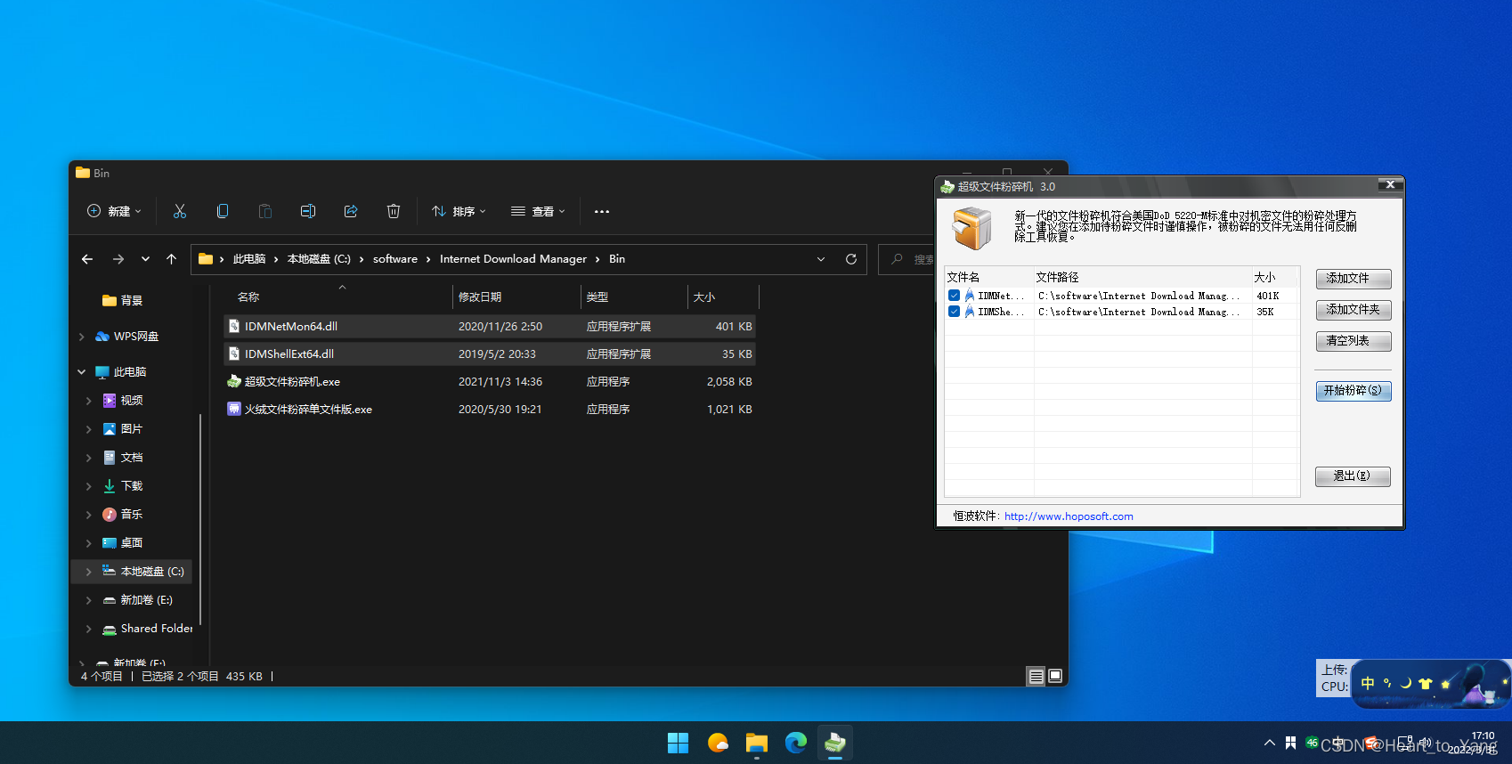Open the 排序 sort dropdown
This screenshot has height=764, width=1512.
click(459, 211)
